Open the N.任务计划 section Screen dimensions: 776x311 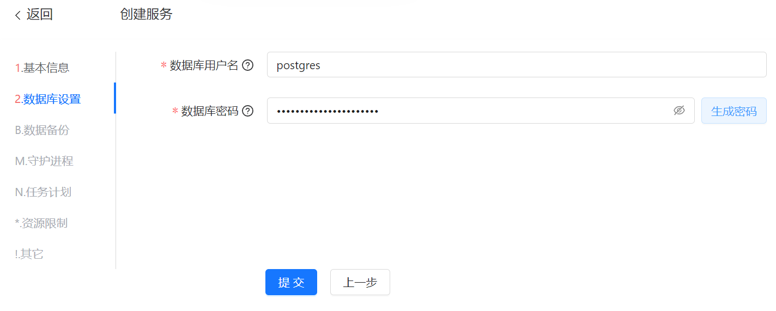pos(43,192)
